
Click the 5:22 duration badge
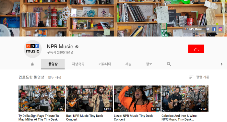pyautogui.click(x=61, y=109)
